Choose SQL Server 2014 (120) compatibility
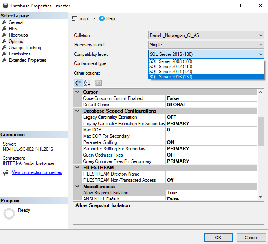 206,72
